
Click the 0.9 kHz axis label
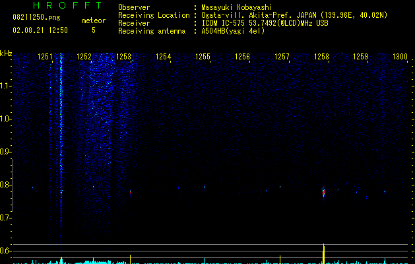tap(5, 152)
